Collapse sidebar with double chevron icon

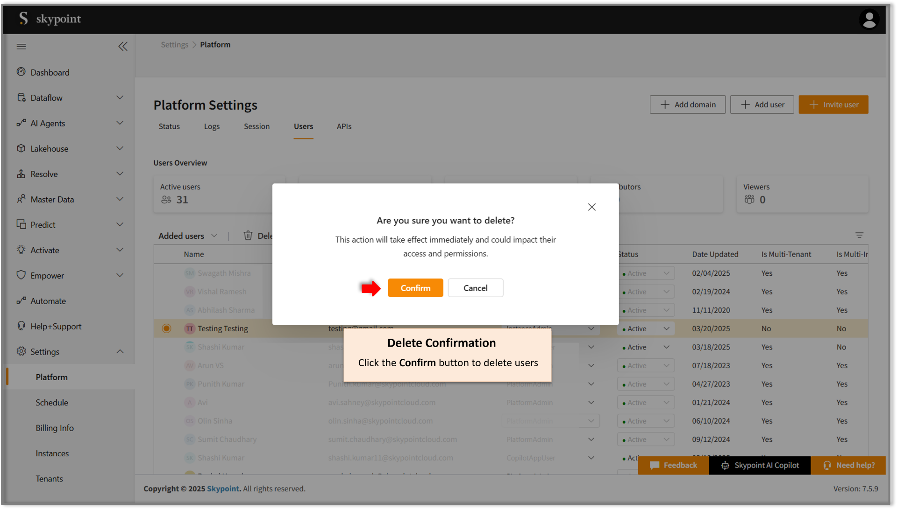coord(123,46)
